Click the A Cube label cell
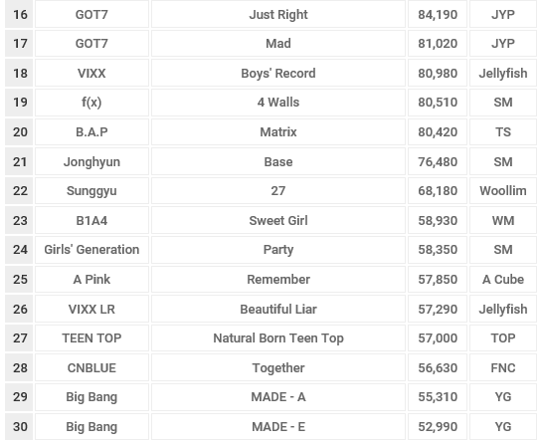Screen dimensions: 543x446 (x=503, y=280)
